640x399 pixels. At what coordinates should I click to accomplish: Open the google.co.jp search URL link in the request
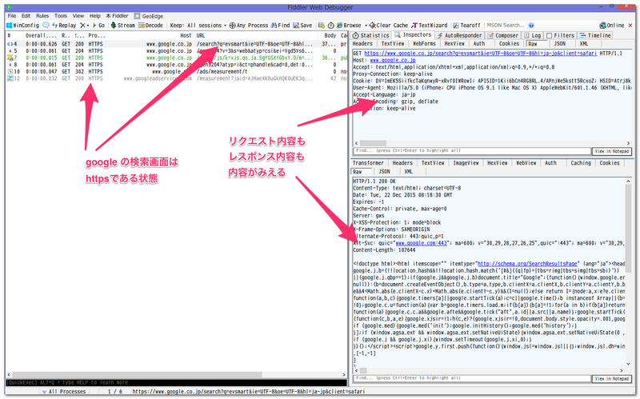pyautogui.click(x=481, y=54)
